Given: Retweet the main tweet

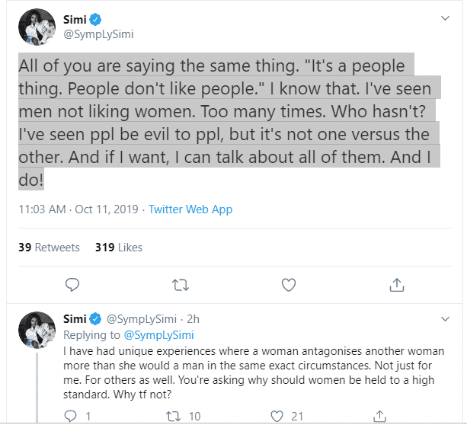Looking at the screenshot, I should pyautogui.click(x=181, y=285).
